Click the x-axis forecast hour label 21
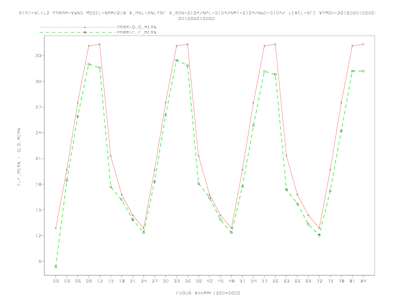 click(132, 281)
